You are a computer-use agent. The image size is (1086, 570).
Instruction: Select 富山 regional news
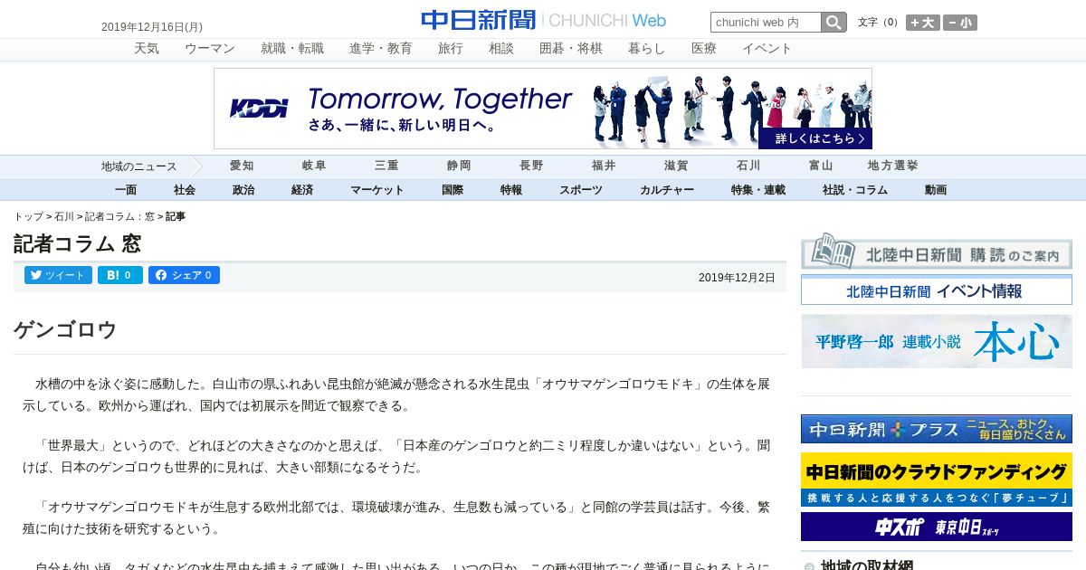821,166
